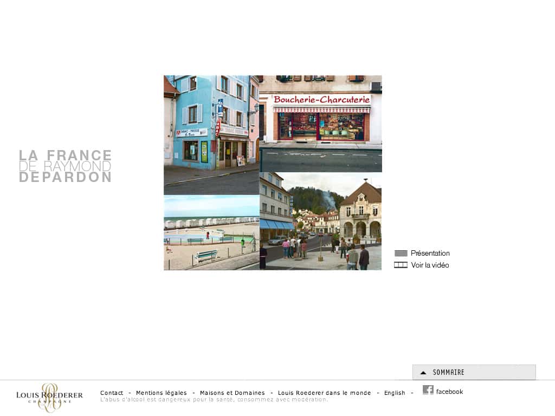
Task: Click Louis Roederer dans le monde
Action: (324, 393)
